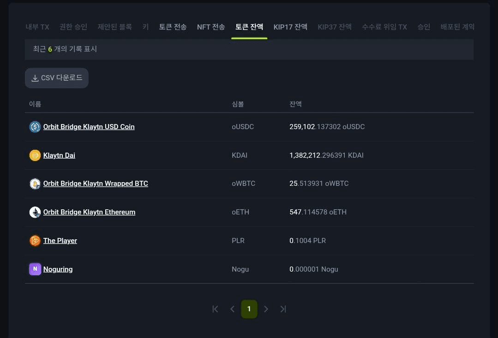Viewport: 498px width, 338px height.
Task: Click the oETH symbol cell
Action: coord(240,212)
